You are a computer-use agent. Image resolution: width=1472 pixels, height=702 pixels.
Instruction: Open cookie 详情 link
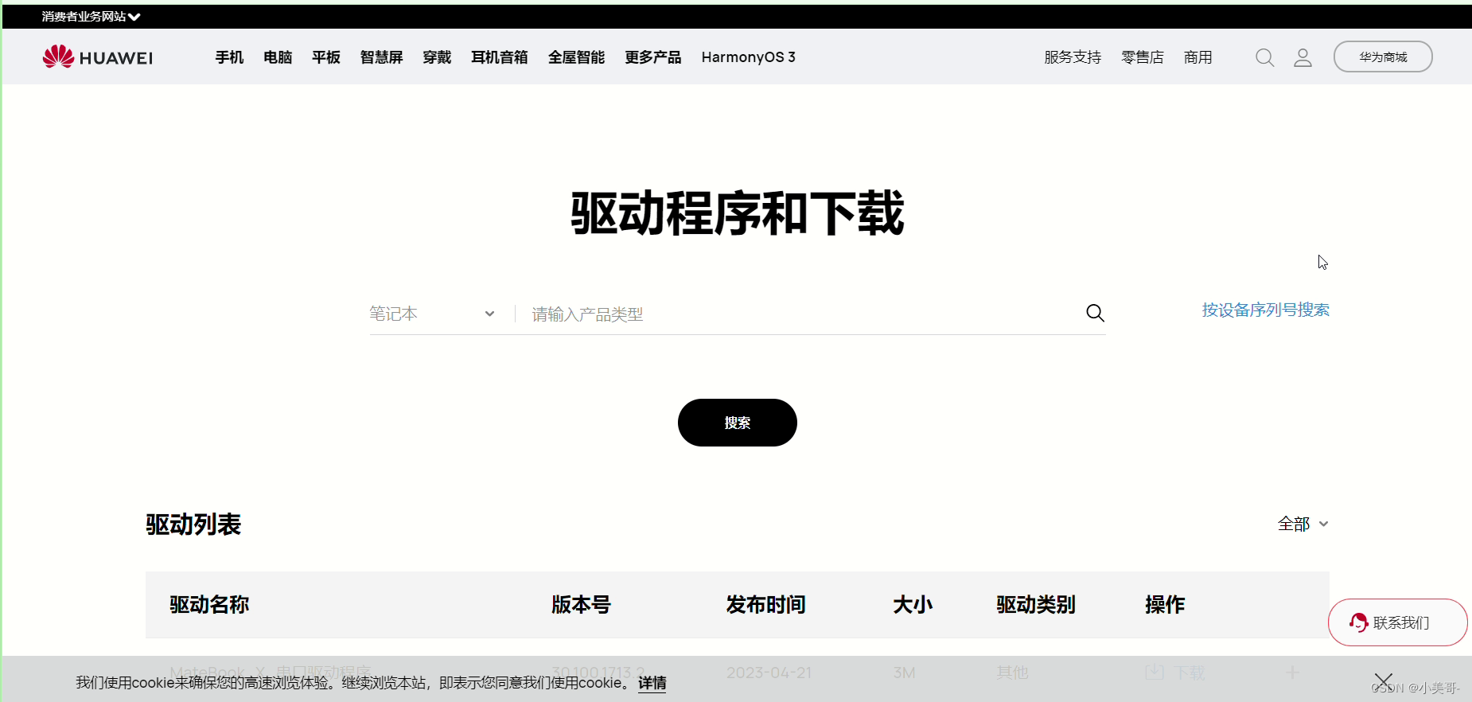coord(652,683)
